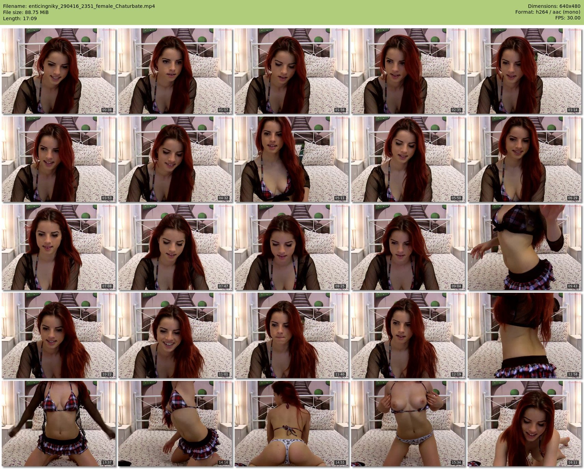Click the Filename line in the header
This screenshot has height=469, width=584.
pyautogui.click(x=79, y=6)
